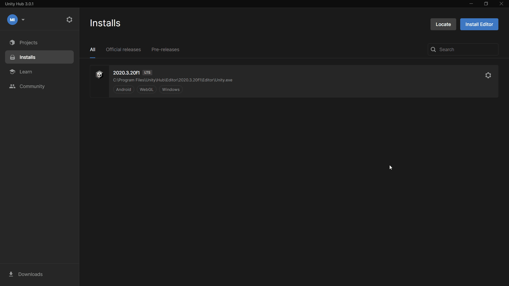This screenshot has height=286, width=509.
Task: Click the WebGL module tag
Action: coord(146,90)
